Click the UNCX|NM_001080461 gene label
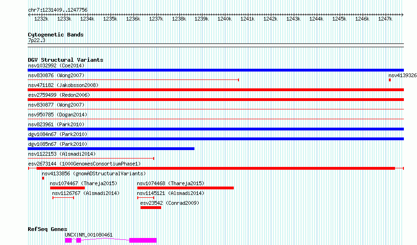417x245 pixels. click(89, 235)
